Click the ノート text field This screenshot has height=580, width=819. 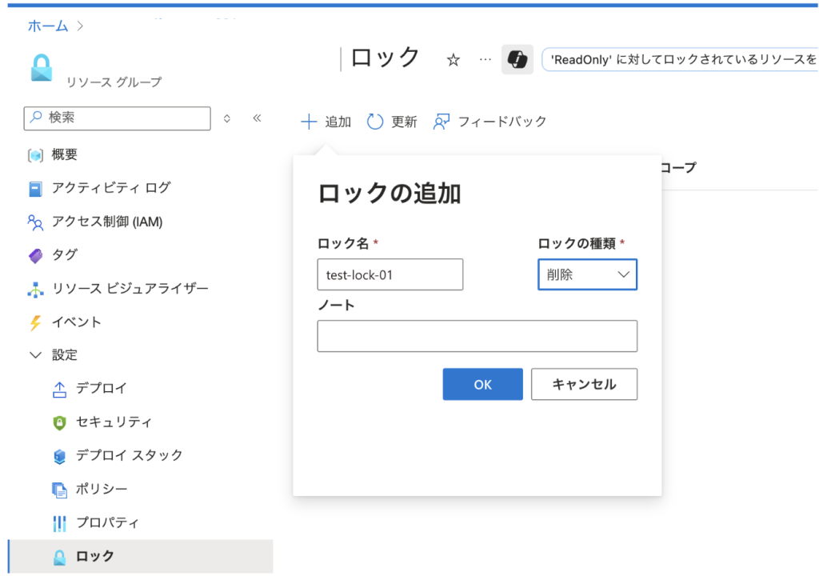[x=477, y=336]
